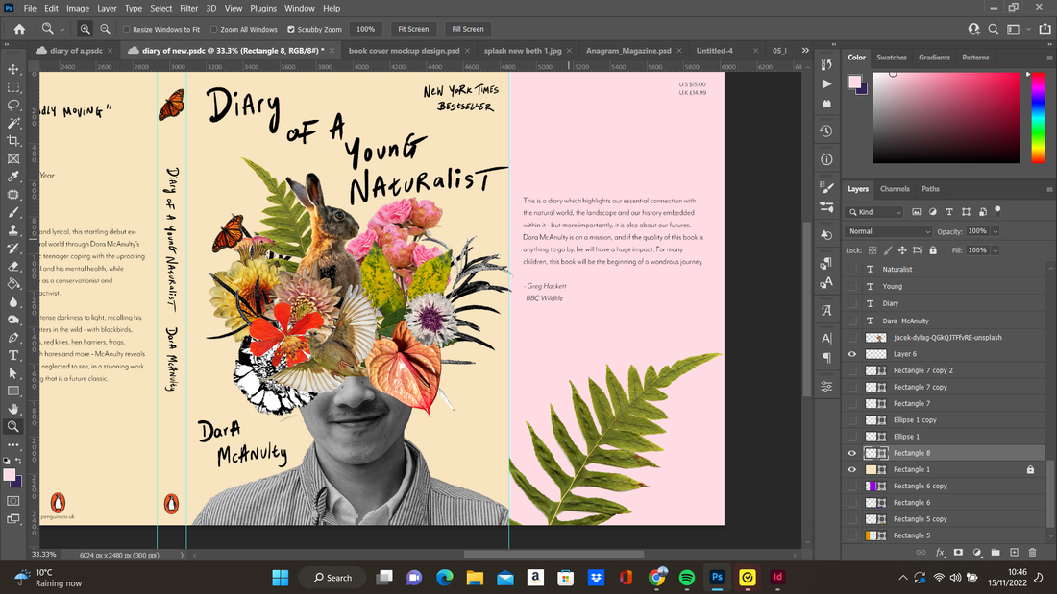Lock all attributes of the layer
The height and width of the screenshot is (594, 1057).
coord(933,250)
